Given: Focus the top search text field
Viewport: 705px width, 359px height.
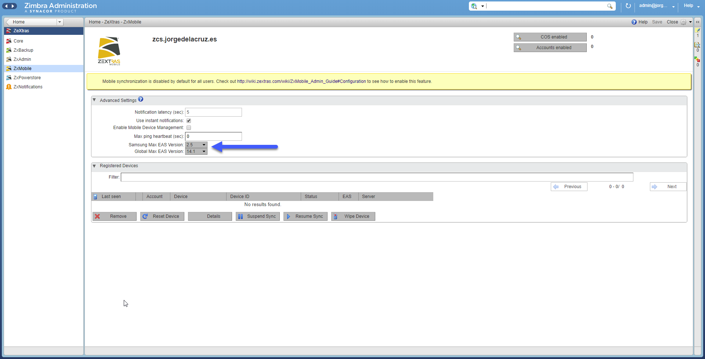Looking at the screenshot, I should [546, 6].
